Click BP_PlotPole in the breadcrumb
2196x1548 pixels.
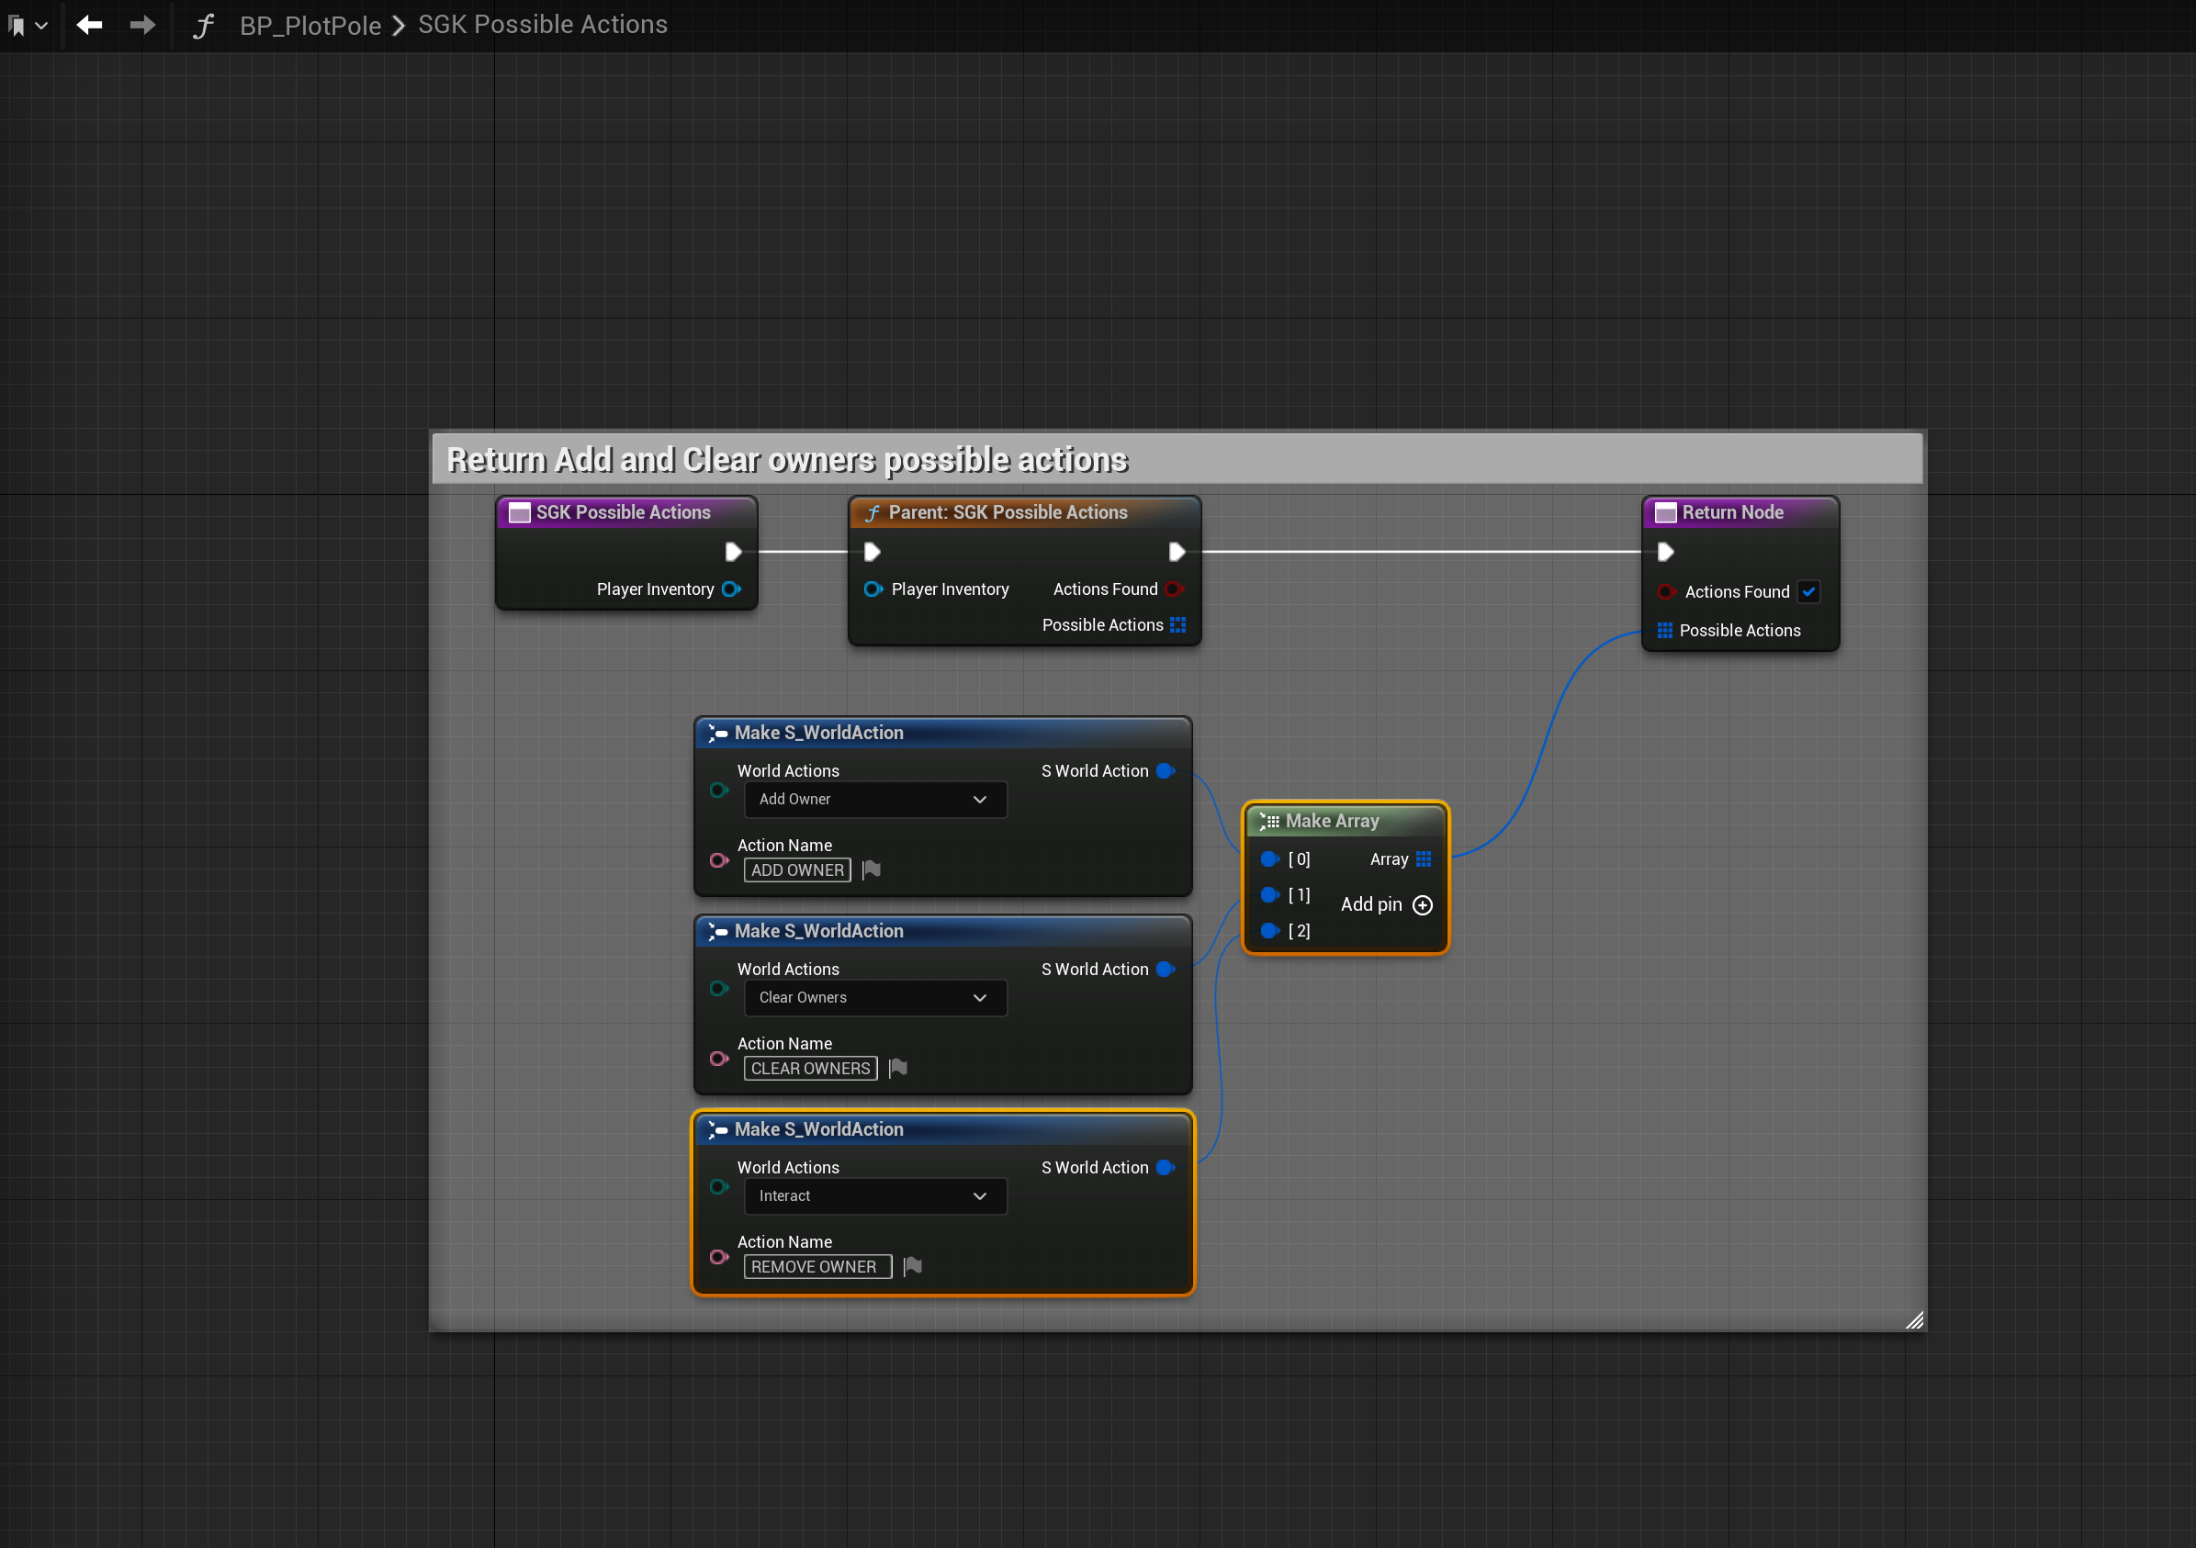pyautogui.click(x=310, y=26)
